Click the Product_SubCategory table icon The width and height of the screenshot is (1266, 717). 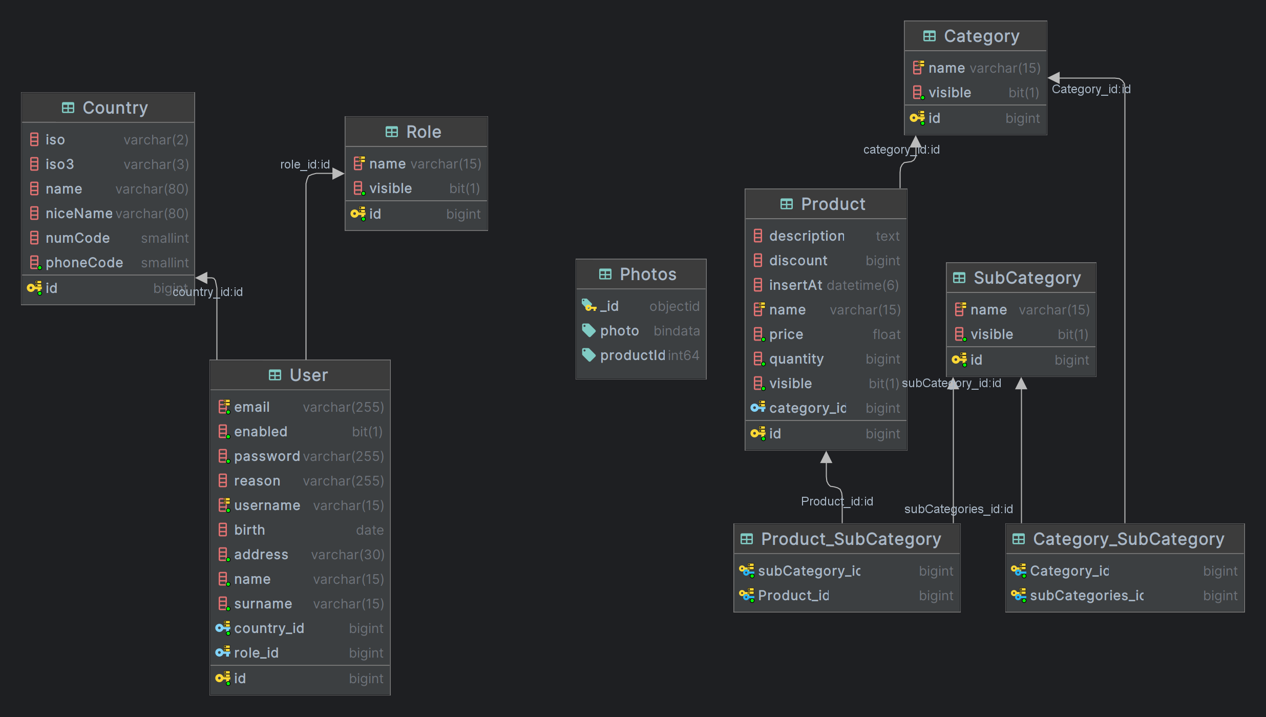tap(747, 539)
